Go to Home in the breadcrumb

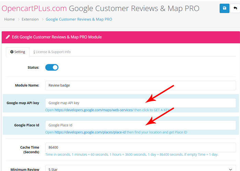tap(9, 19)
